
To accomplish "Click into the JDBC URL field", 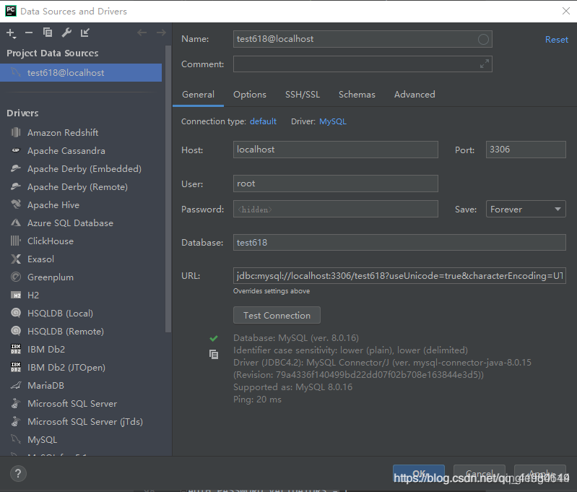I will click(399, 276).
